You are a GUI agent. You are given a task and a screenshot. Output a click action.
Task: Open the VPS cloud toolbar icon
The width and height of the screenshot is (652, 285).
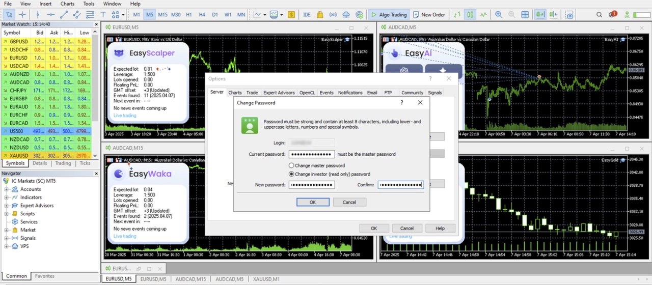pos(346,15)
